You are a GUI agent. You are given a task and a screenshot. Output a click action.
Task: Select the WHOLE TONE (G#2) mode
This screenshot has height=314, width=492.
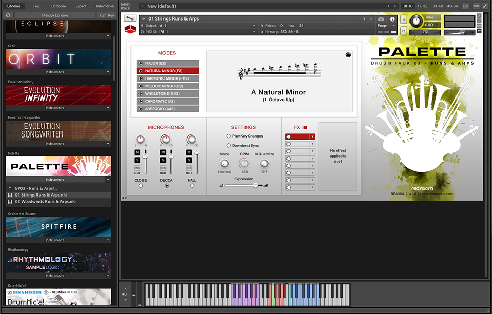(x=168, y=93)
